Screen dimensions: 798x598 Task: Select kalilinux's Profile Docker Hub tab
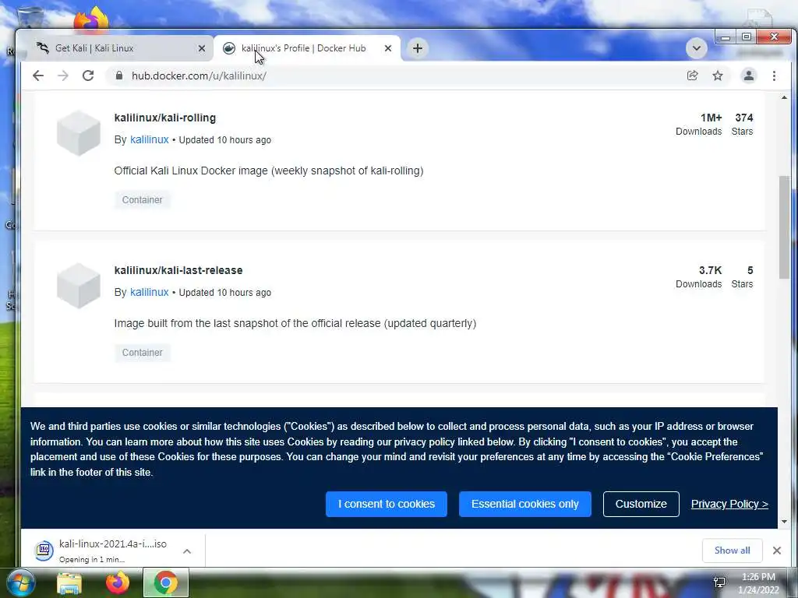[x=305, y=48]
